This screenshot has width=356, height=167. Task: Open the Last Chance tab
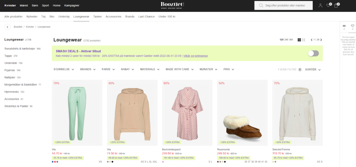coord(146,17)
